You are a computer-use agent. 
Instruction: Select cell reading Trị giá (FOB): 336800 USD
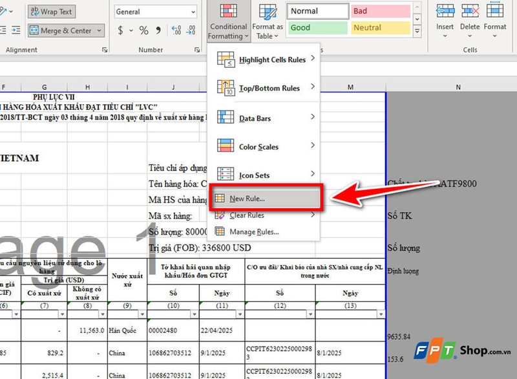tap(200, 248)
